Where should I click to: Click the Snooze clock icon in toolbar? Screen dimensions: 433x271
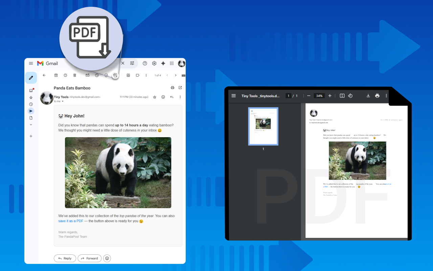[x=97, y=75]
